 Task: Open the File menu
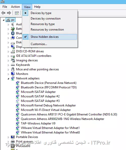point(5,7)
